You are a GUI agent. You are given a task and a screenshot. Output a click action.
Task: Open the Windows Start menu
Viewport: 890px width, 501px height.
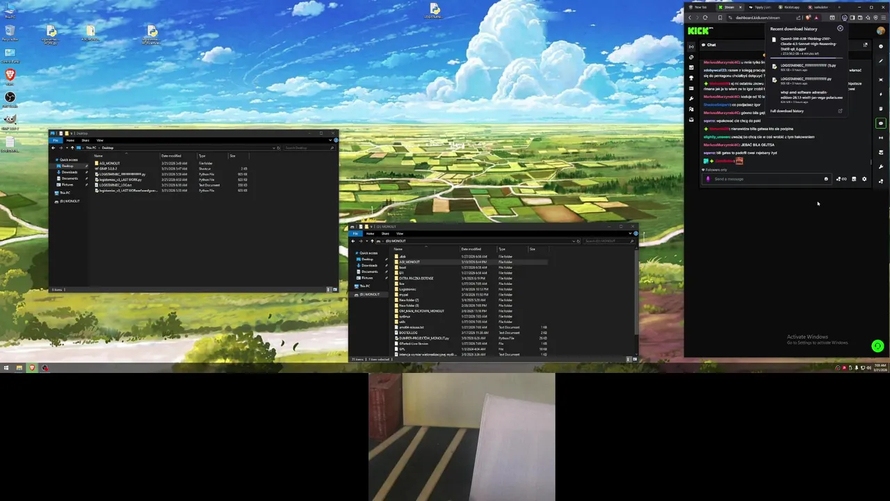[6, 367]
